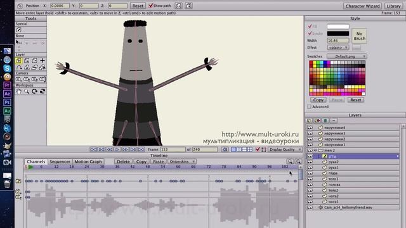This screenshot has width=406, height=228.
Task: Select the Shear Layer tool
Action: (x=34, y=68)
